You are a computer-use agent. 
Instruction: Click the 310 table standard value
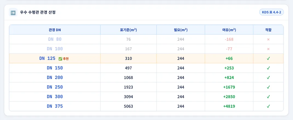tap(128, 58)
